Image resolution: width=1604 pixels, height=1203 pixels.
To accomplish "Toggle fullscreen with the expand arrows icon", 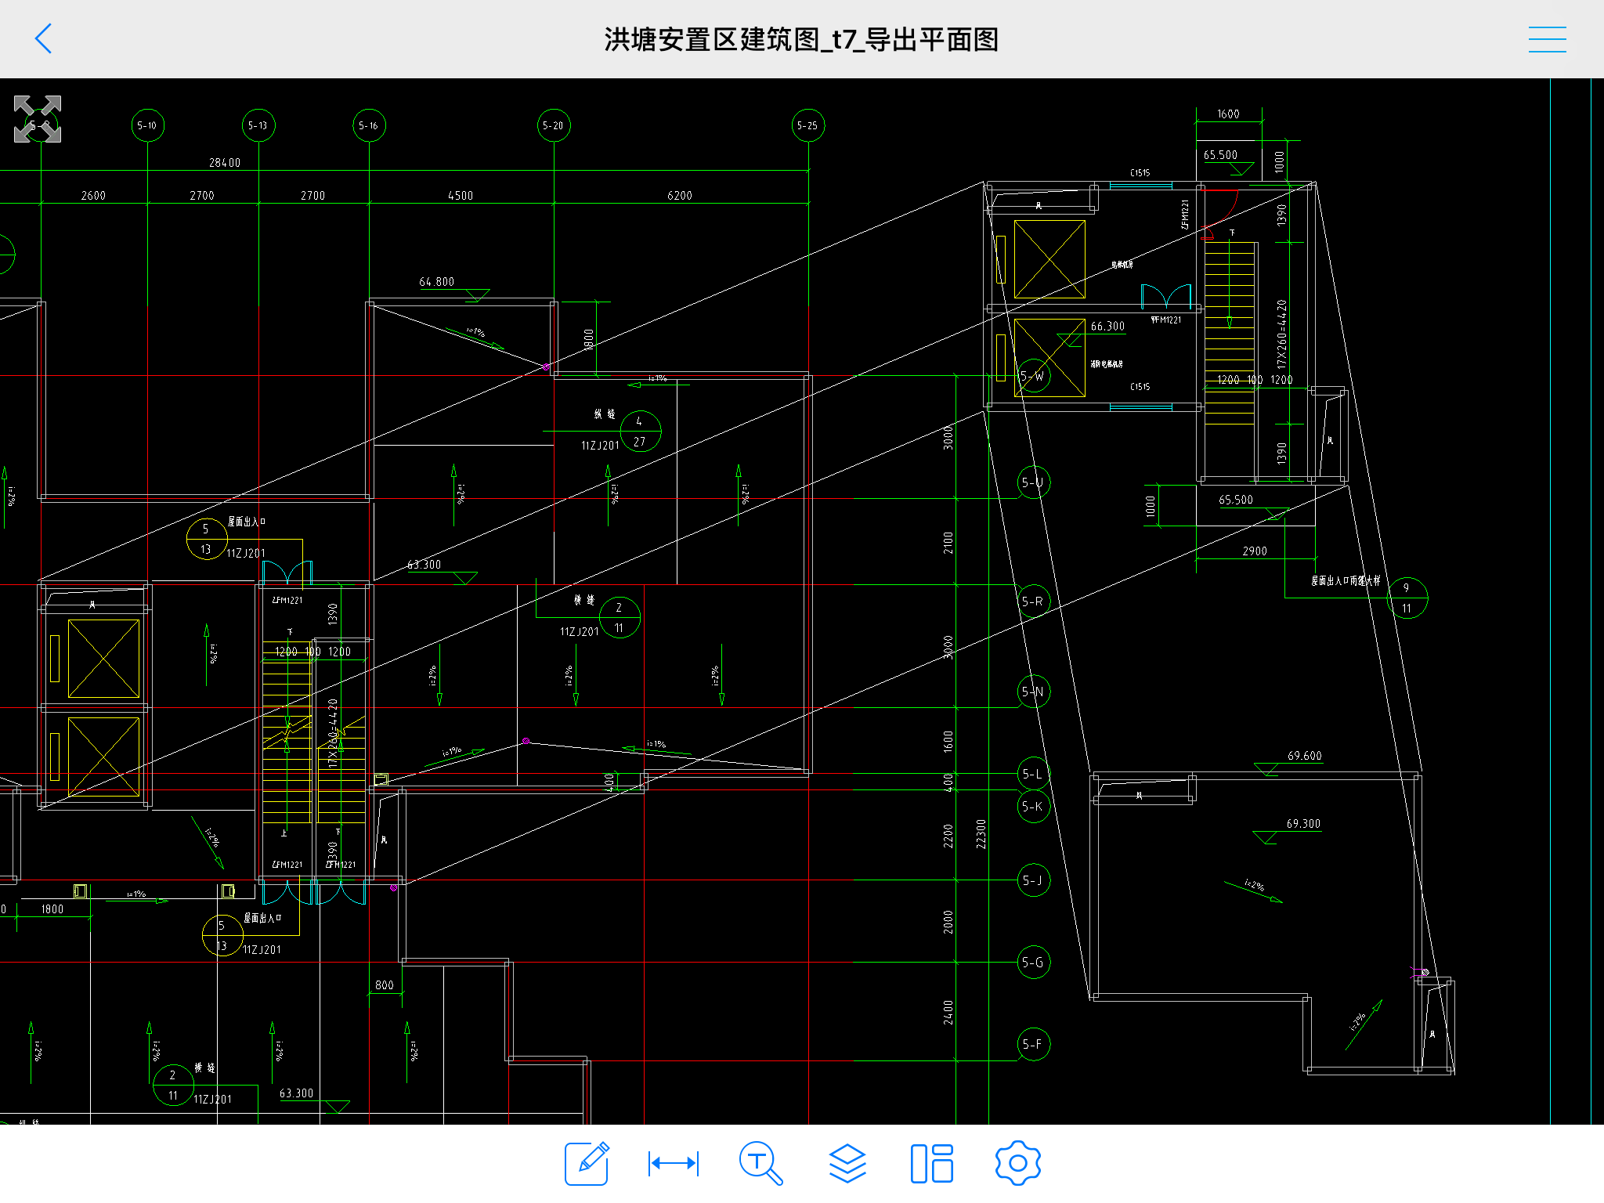I will click(x=38, y=119).
